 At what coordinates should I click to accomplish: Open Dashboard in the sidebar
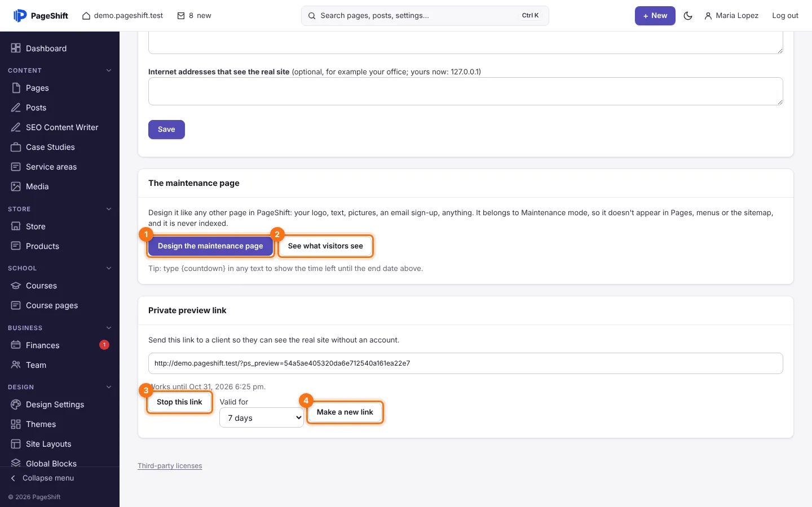coord(60,48)
